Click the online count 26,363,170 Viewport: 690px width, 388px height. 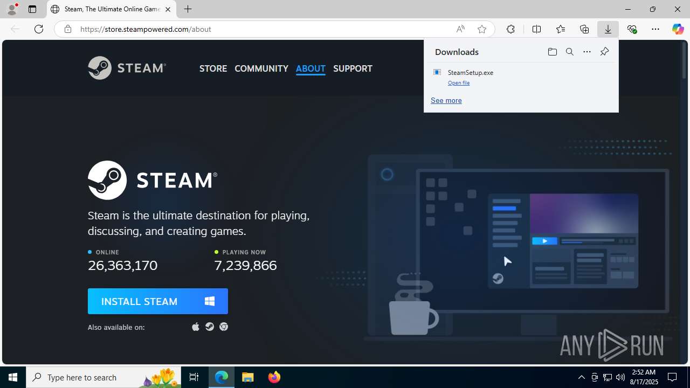[x=122, y=265]
